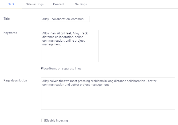Click the "Disable indexing" label text
The width and height of the screenshot is (178, 125).
coord(56,121)
